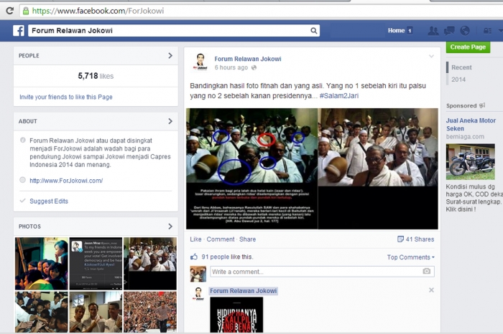Open privacy shortcuts lock icon
503x334 pixels.
[488, 31]
